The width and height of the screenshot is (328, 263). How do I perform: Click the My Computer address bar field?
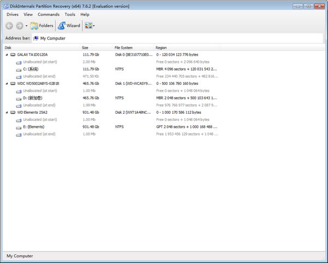coord(164,38)
